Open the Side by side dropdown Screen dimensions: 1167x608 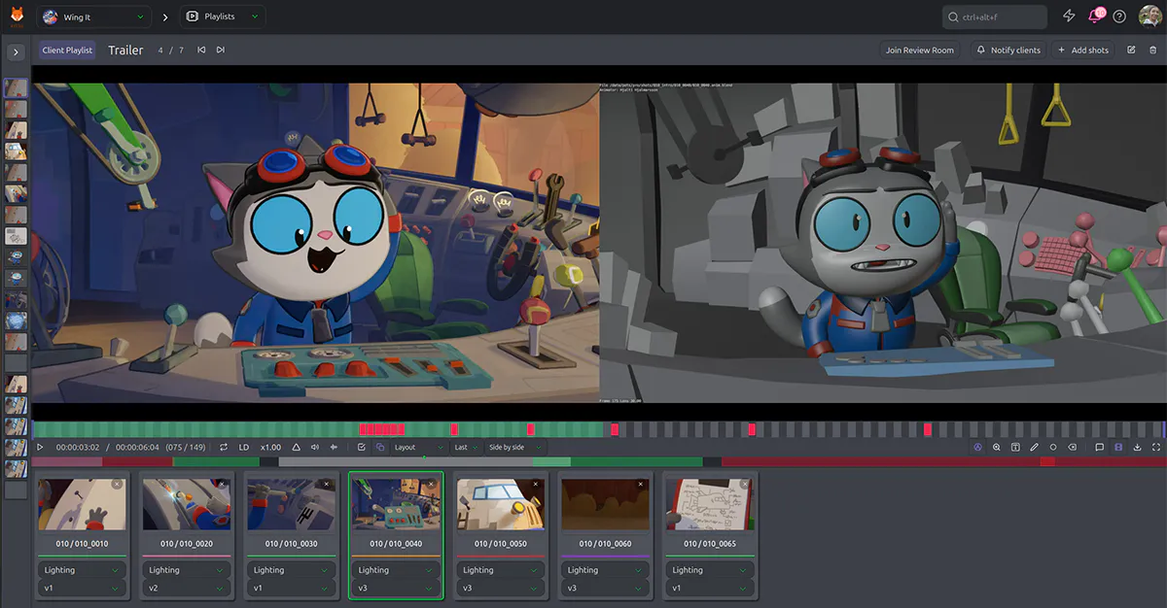tap(515, 447)
